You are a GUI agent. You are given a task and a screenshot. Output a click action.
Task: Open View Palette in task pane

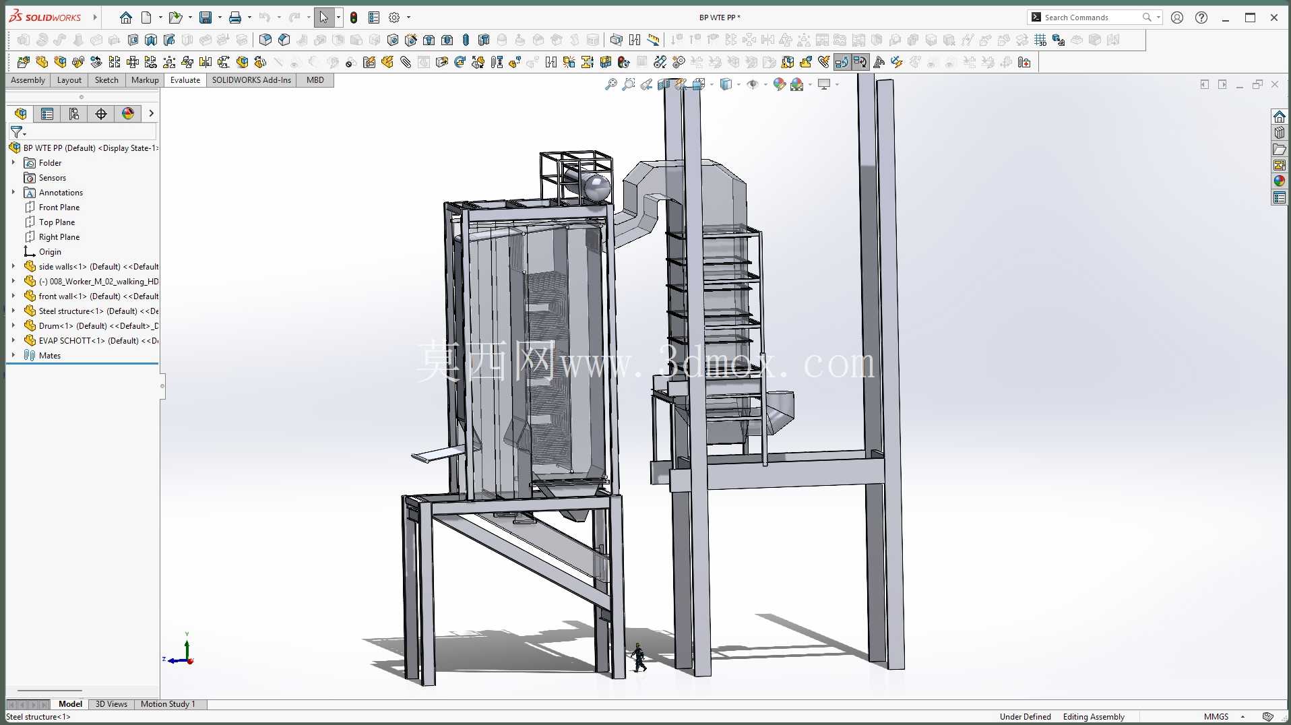(x=1279, y=165)
